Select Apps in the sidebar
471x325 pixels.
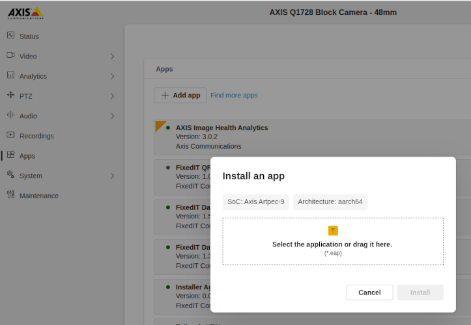(27, 156)
